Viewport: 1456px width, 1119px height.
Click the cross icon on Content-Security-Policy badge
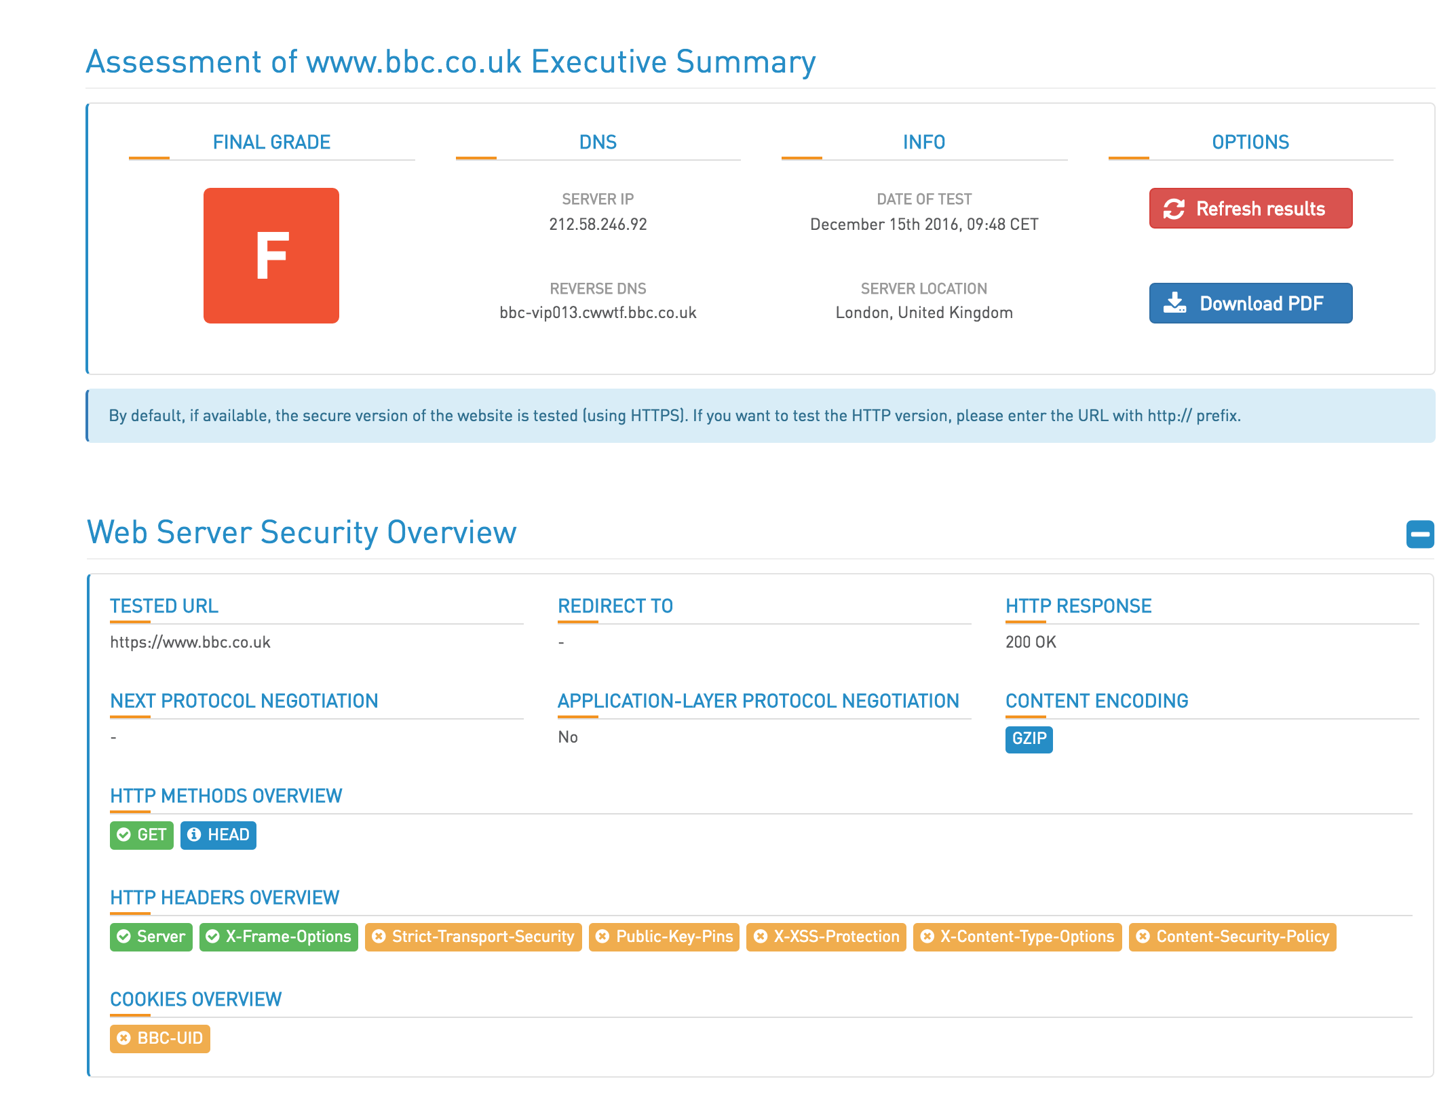[x=1143, y=937]
